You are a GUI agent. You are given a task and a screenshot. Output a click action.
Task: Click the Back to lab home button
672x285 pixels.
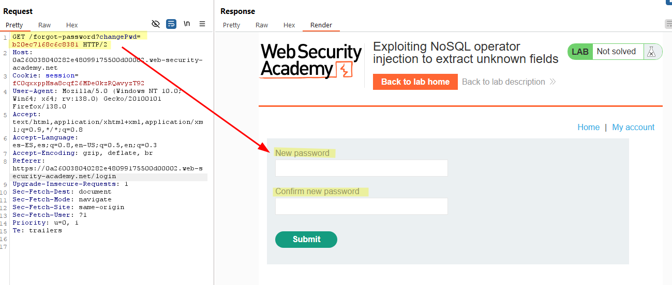[415, 82]
